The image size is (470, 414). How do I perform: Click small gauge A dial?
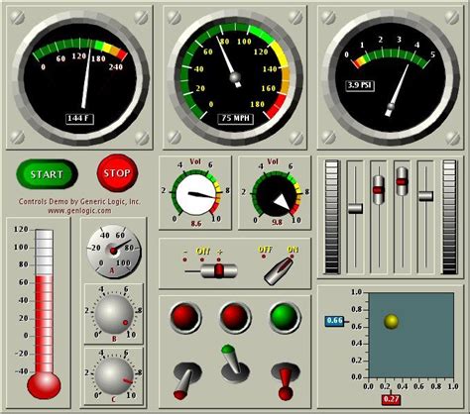(x=114, y=252)
